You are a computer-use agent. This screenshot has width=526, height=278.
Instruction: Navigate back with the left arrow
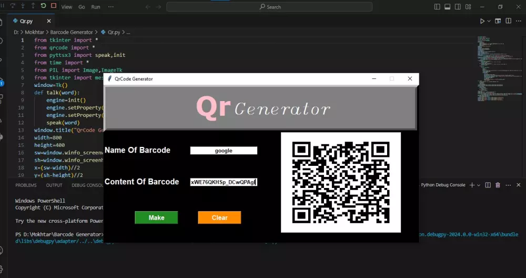pos(148,7)
